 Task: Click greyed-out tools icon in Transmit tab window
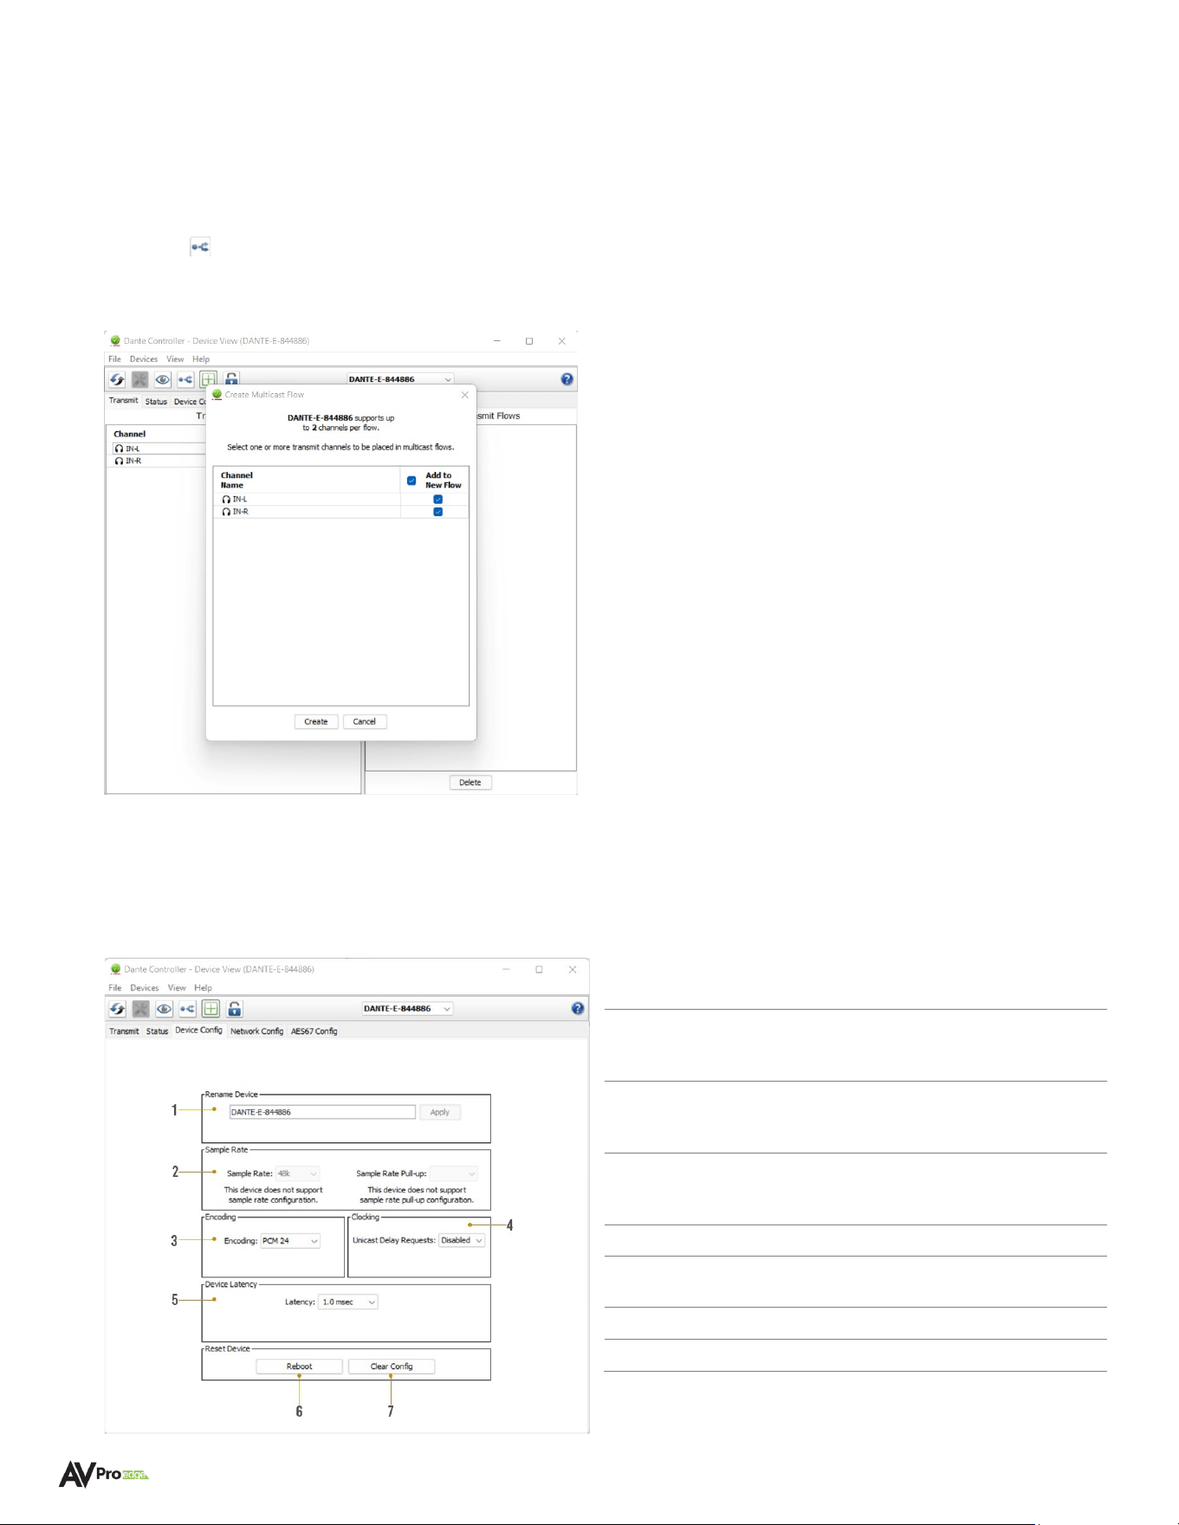pos(139,379)
